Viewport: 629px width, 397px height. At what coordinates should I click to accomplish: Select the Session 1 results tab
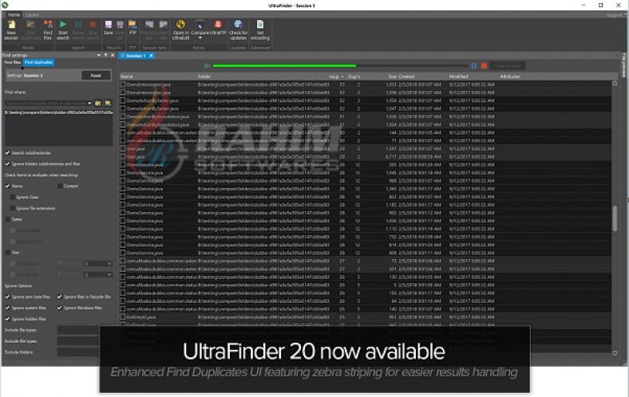tap(135, 56)
